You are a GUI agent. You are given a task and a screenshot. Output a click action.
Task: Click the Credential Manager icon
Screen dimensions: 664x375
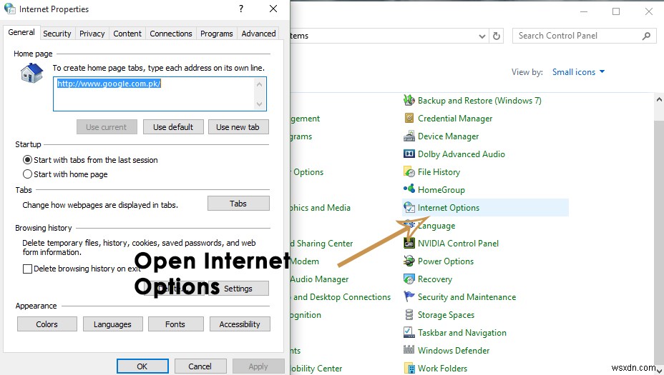click(409, 118)
